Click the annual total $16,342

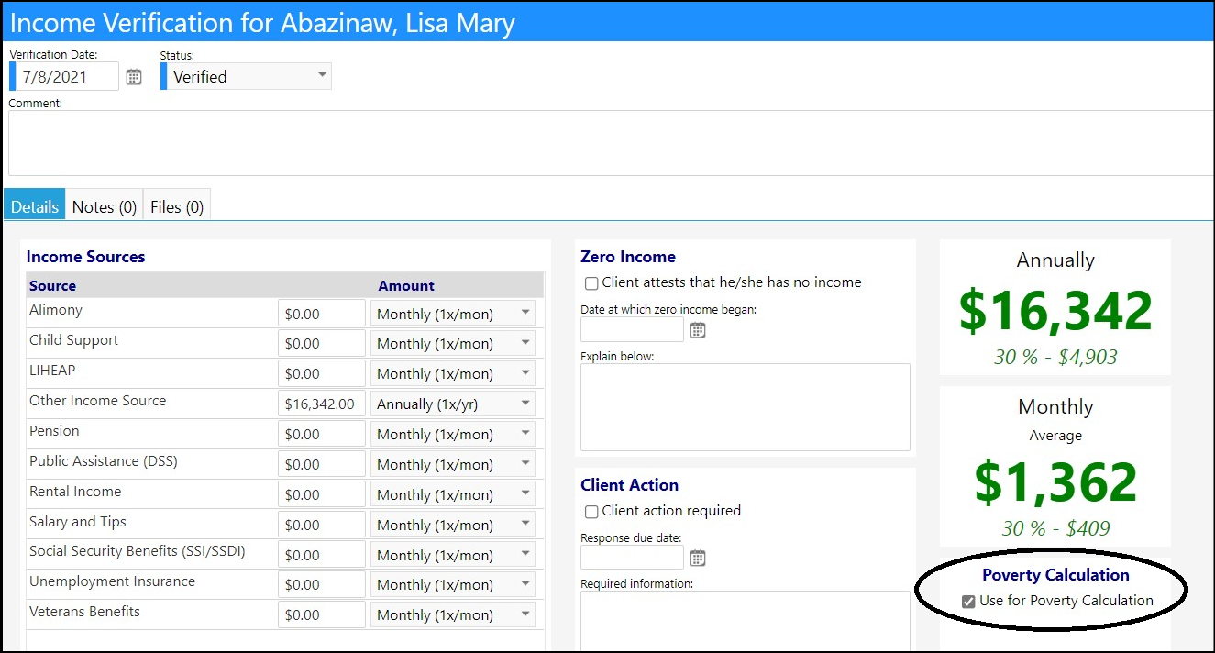1055,311
